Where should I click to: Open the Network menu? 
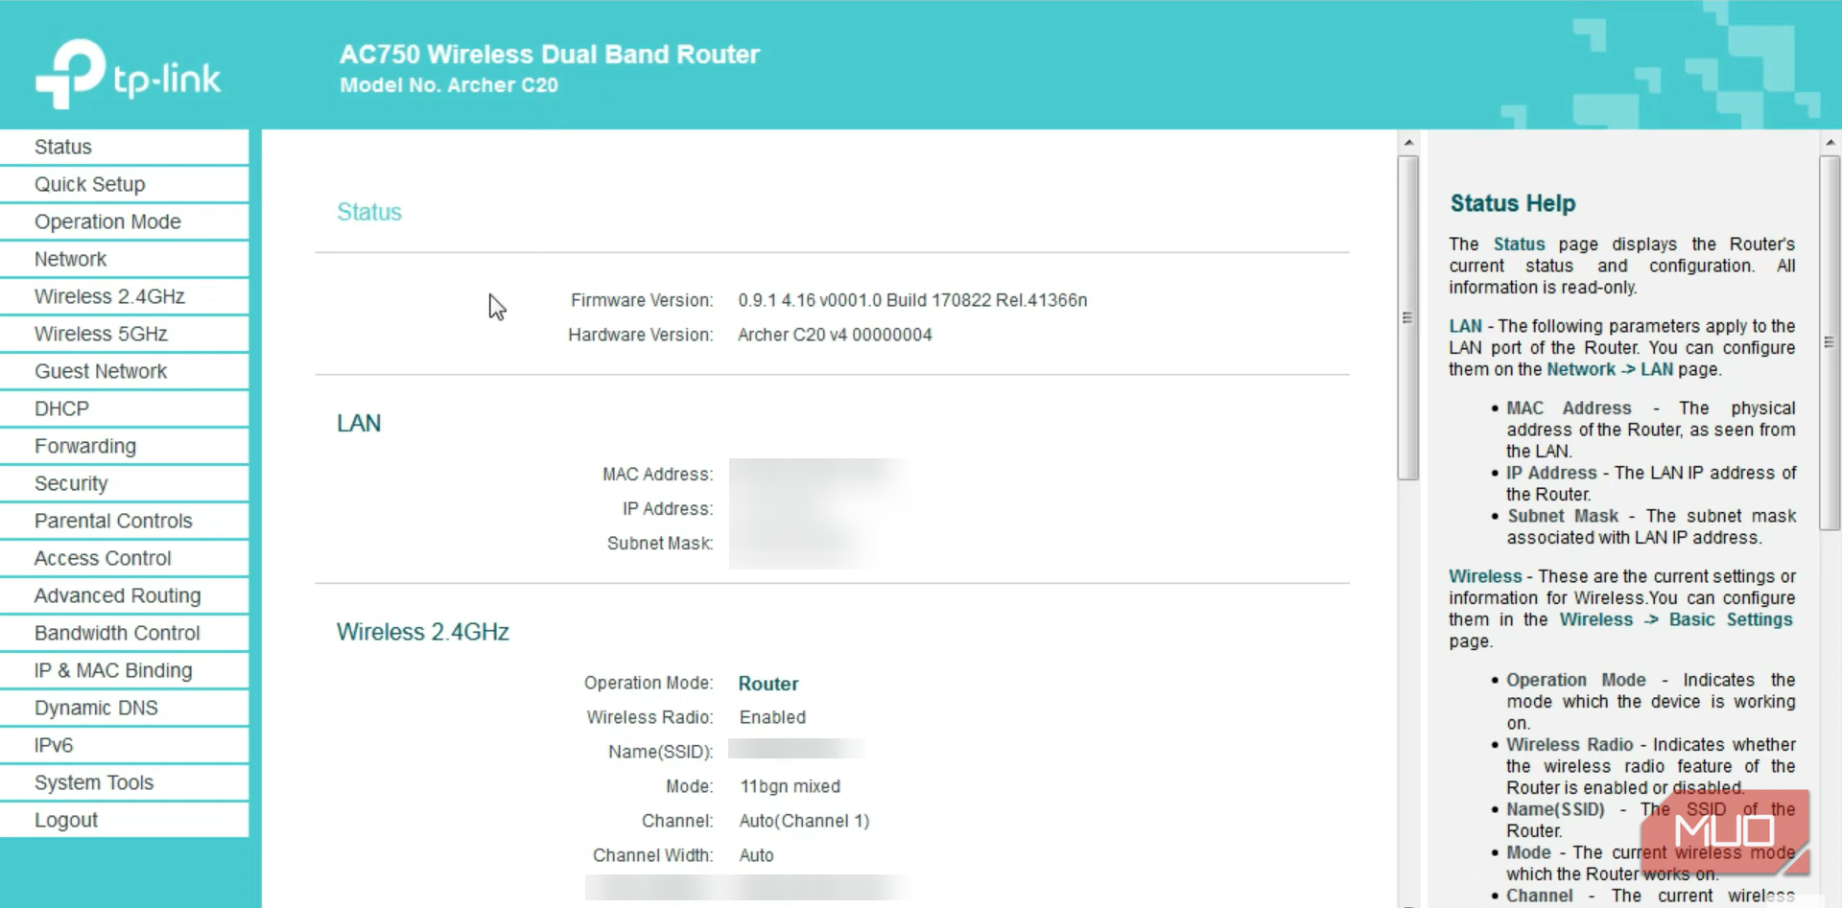tap(125, 259)
